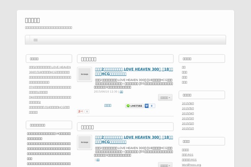Screen dimensions: 251x167
Task: Open sidebar recent post link beginning with 70
Action: click(x=50, y=90)
